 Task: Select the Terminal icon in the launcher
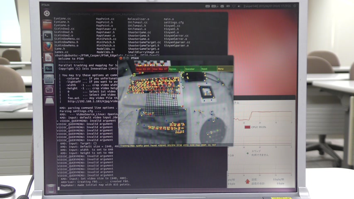(48, 36)
